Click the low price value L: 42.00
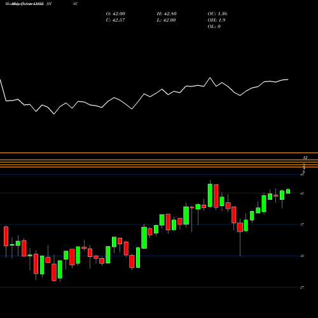This screenshot has width=318, height=318. click(166, 20)
